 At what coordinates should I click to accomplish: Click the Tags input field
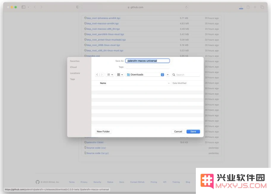click(148, 67)
